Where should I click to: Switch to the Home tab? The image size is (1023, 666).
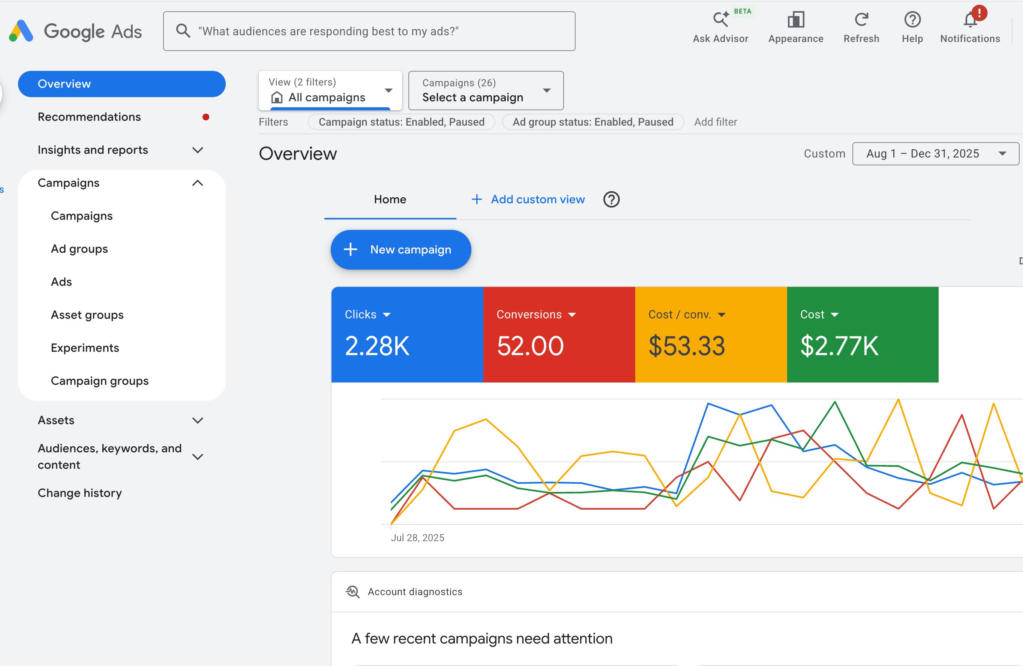pyautogui.click(x=390, y=199)
